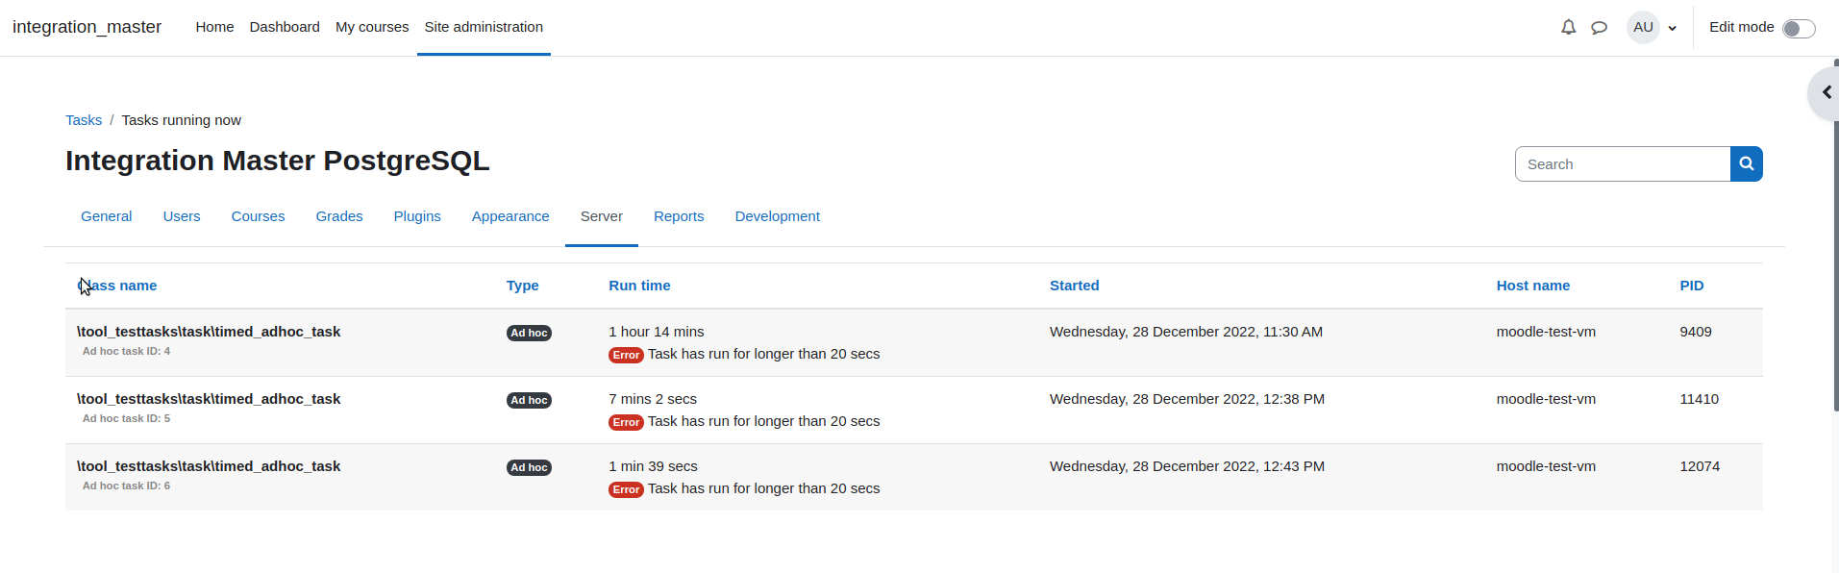1839x573 pixels.
Task: Switch to the Reports tab
Action: pyautogui.click(x=679, y=216)
